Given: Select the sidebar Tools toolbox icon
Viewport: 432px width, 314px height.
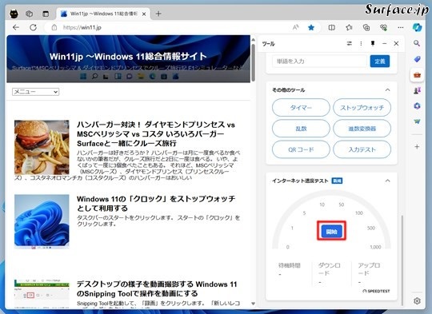Looking at the screenshot, I should point(417,74).
